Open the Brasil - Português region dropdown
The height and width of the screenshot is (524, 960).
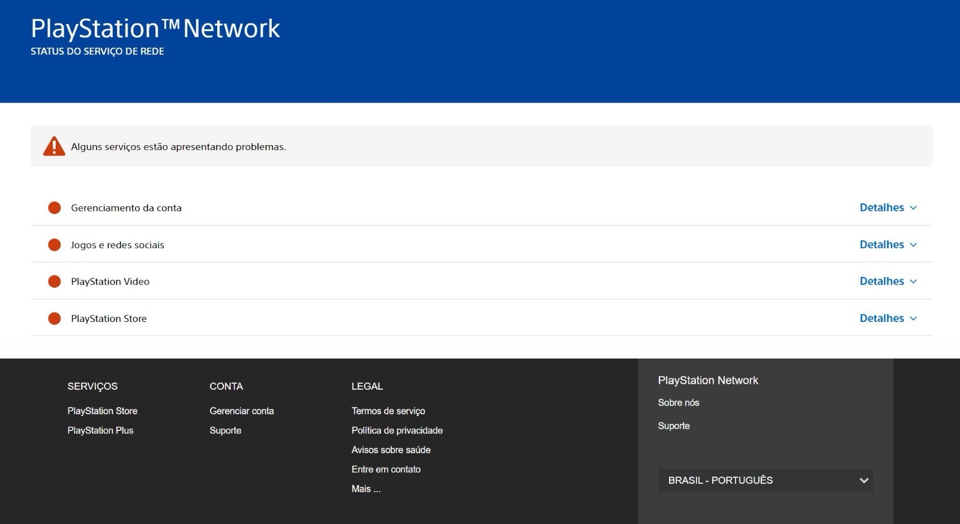pos(765,480)
